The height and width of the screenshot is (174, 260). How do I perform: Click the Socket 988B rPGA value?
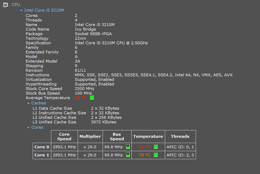point(93,34)
